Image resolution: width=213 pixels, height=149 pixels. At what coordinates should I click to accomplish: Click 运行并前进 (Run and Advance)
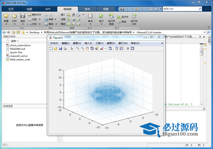(111, 19)
